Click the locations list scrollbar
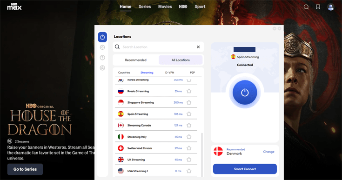This screenshot has height=180, width=342. (x=202, y=155)
